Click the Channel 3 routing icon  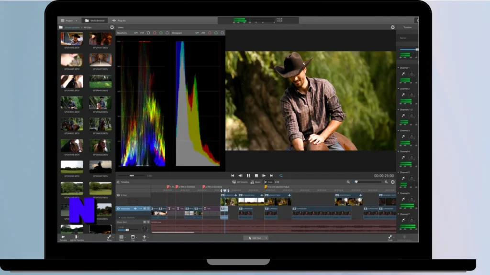(x=403, y=137)
